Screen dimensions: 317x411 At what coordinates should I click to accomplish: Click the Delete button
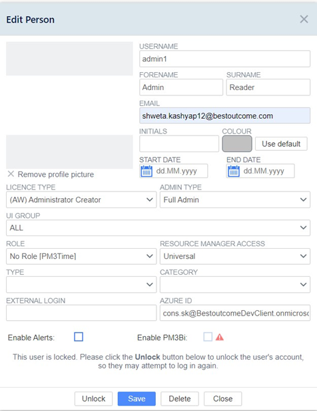coord(180,399)
